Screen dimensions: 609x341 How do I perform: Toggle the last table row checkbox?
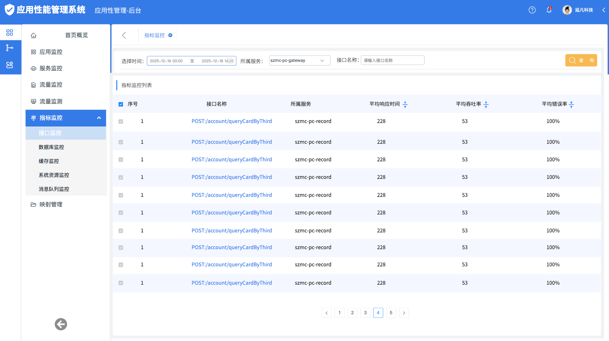121,283
